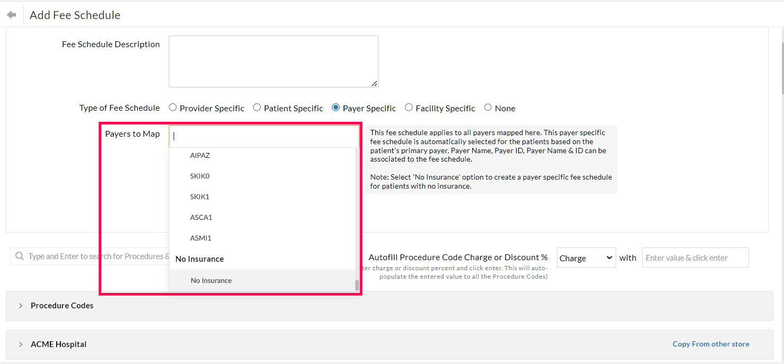This screenshot has height=364, width=784.
Task: Select Provider Specific radio button
Action: point(173,108)
